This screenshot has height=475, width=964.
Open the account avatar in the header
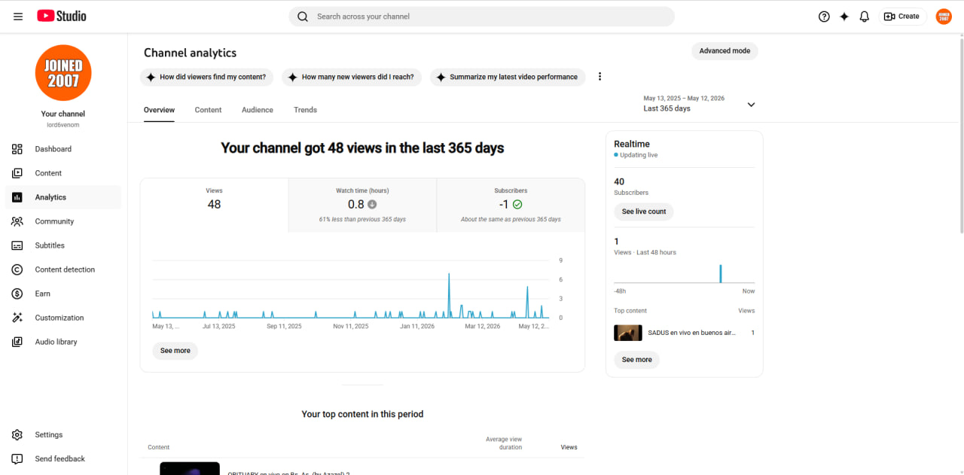click(944, 17)
